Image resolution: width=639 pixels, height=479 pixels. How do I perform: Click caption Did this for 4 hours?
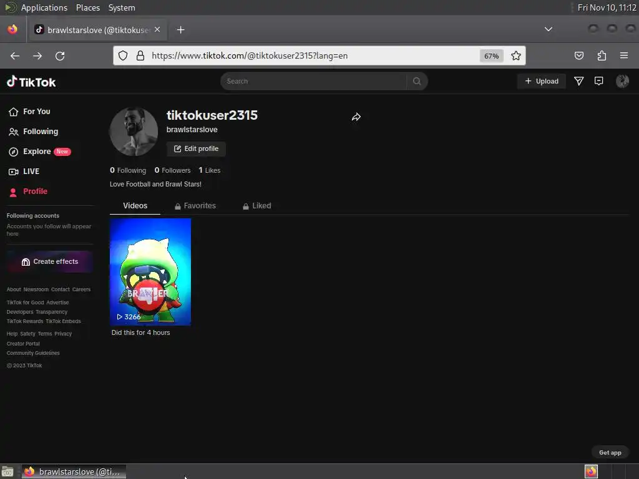pyautogui.click(x=140, y=333)
